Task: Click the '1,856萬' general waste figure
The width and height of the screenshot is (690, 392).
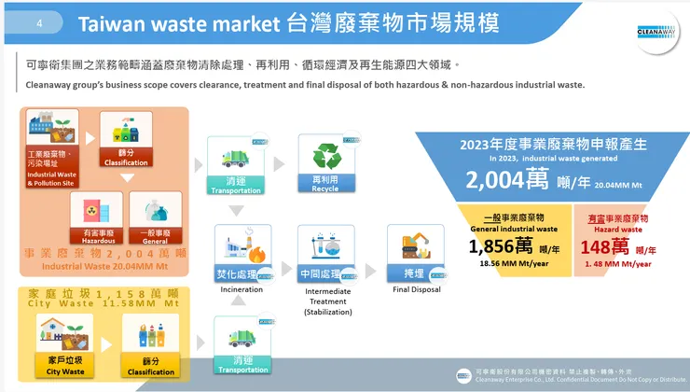Action: pyautogui.click(x=501, y=246)
